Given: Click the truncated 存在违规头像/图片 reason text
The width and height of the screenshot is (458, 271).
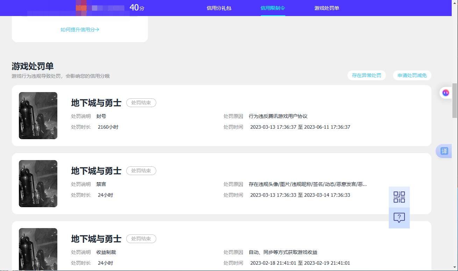Looking at the screenshot, I should (x=308, y=185).
